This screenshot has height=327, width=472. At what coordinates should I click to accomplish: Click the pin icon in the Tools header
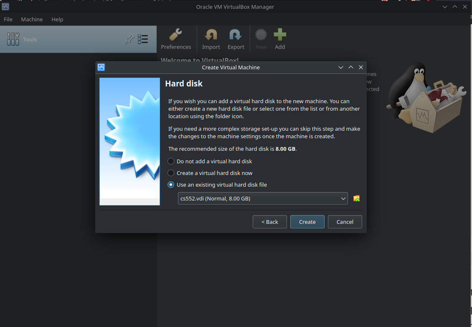[x=129, y=39]
